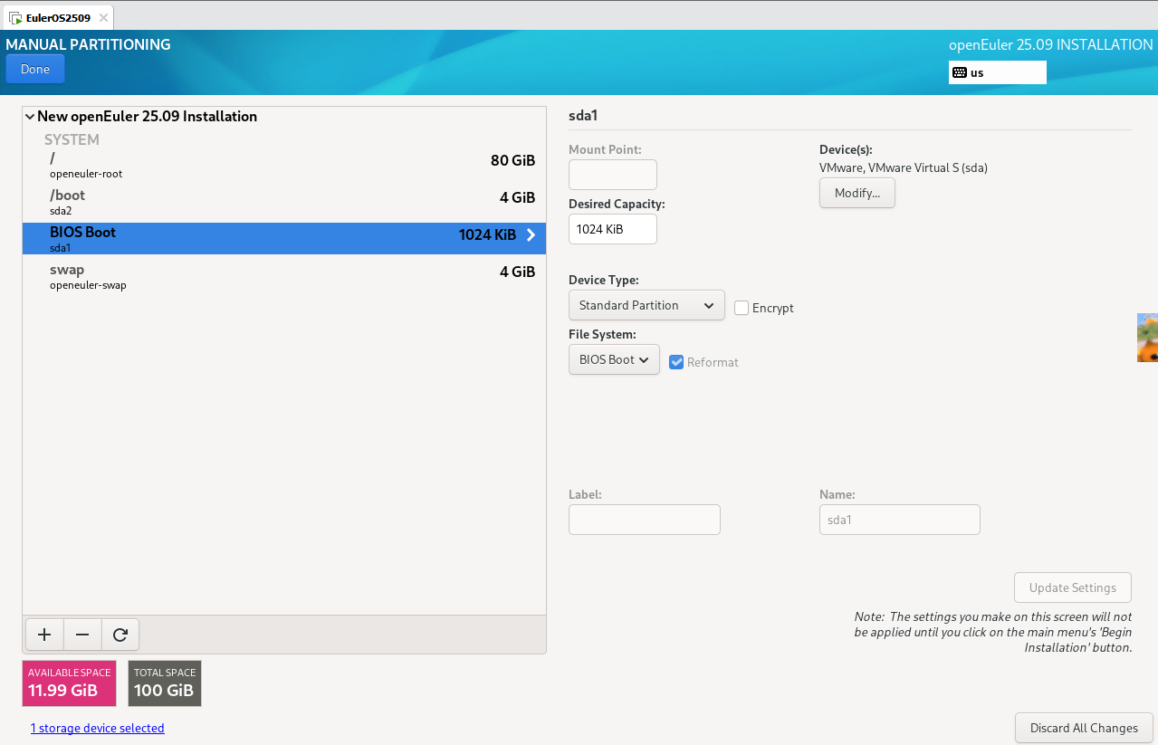Click the 80 GiB size value
1158x745 pixels.
(x=513, y=160)
